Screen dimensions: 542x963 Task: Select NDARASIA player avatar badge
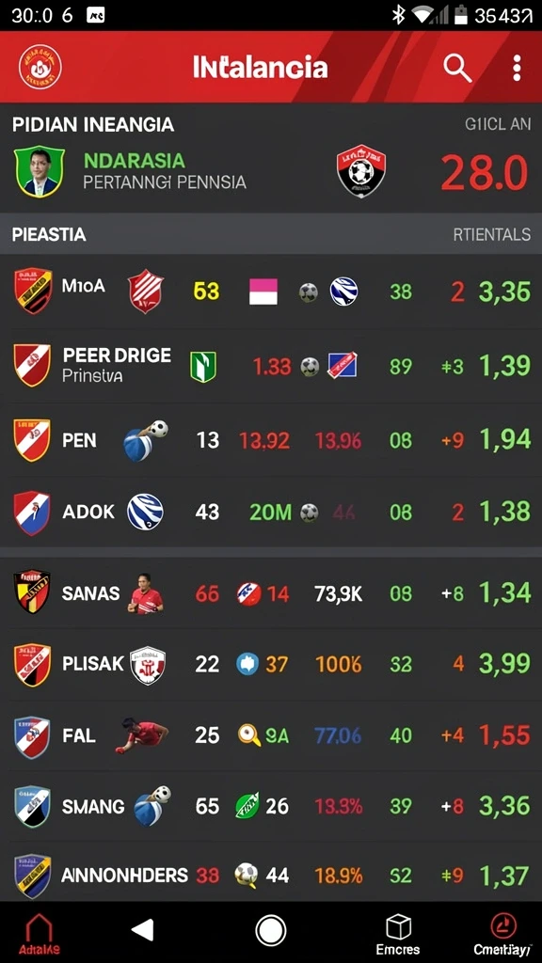tap(40, 171)
